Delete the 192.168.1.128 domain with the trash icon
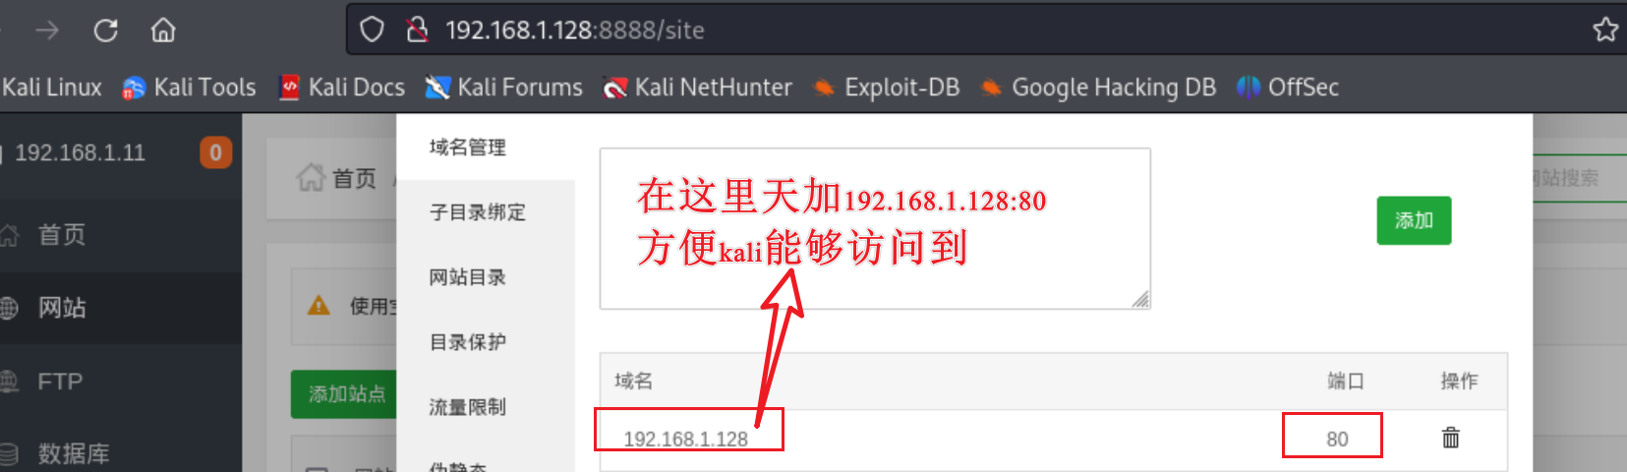Viewport: 1627px width, 472px height. pos(1450,437)
